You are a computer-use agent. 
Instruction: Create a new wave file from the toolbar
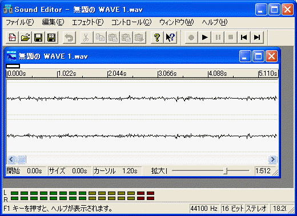coord(12,38)
